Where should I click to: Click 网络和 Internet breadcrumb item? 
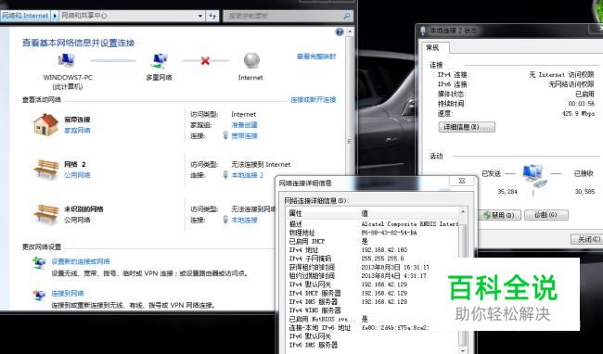pos(25,16)
